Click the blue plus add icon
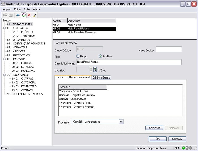This screenshot has width=198, height=151. tap(18, 15)
